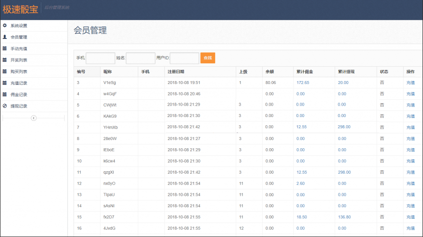Click the icon beside 充值记录
The height and width of the screenshot is (237, 423).
click(x=5, y=83)
